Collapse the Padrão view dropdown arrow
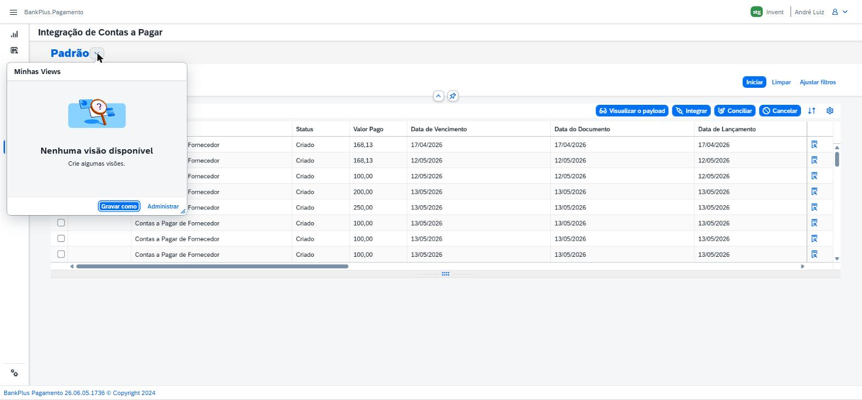This screenshot has height=400, width=862. pyautogui.click(x=97, y=54)
